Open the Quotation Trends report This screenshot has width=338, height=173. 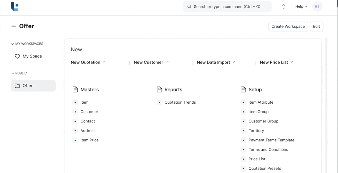point(180,102)
